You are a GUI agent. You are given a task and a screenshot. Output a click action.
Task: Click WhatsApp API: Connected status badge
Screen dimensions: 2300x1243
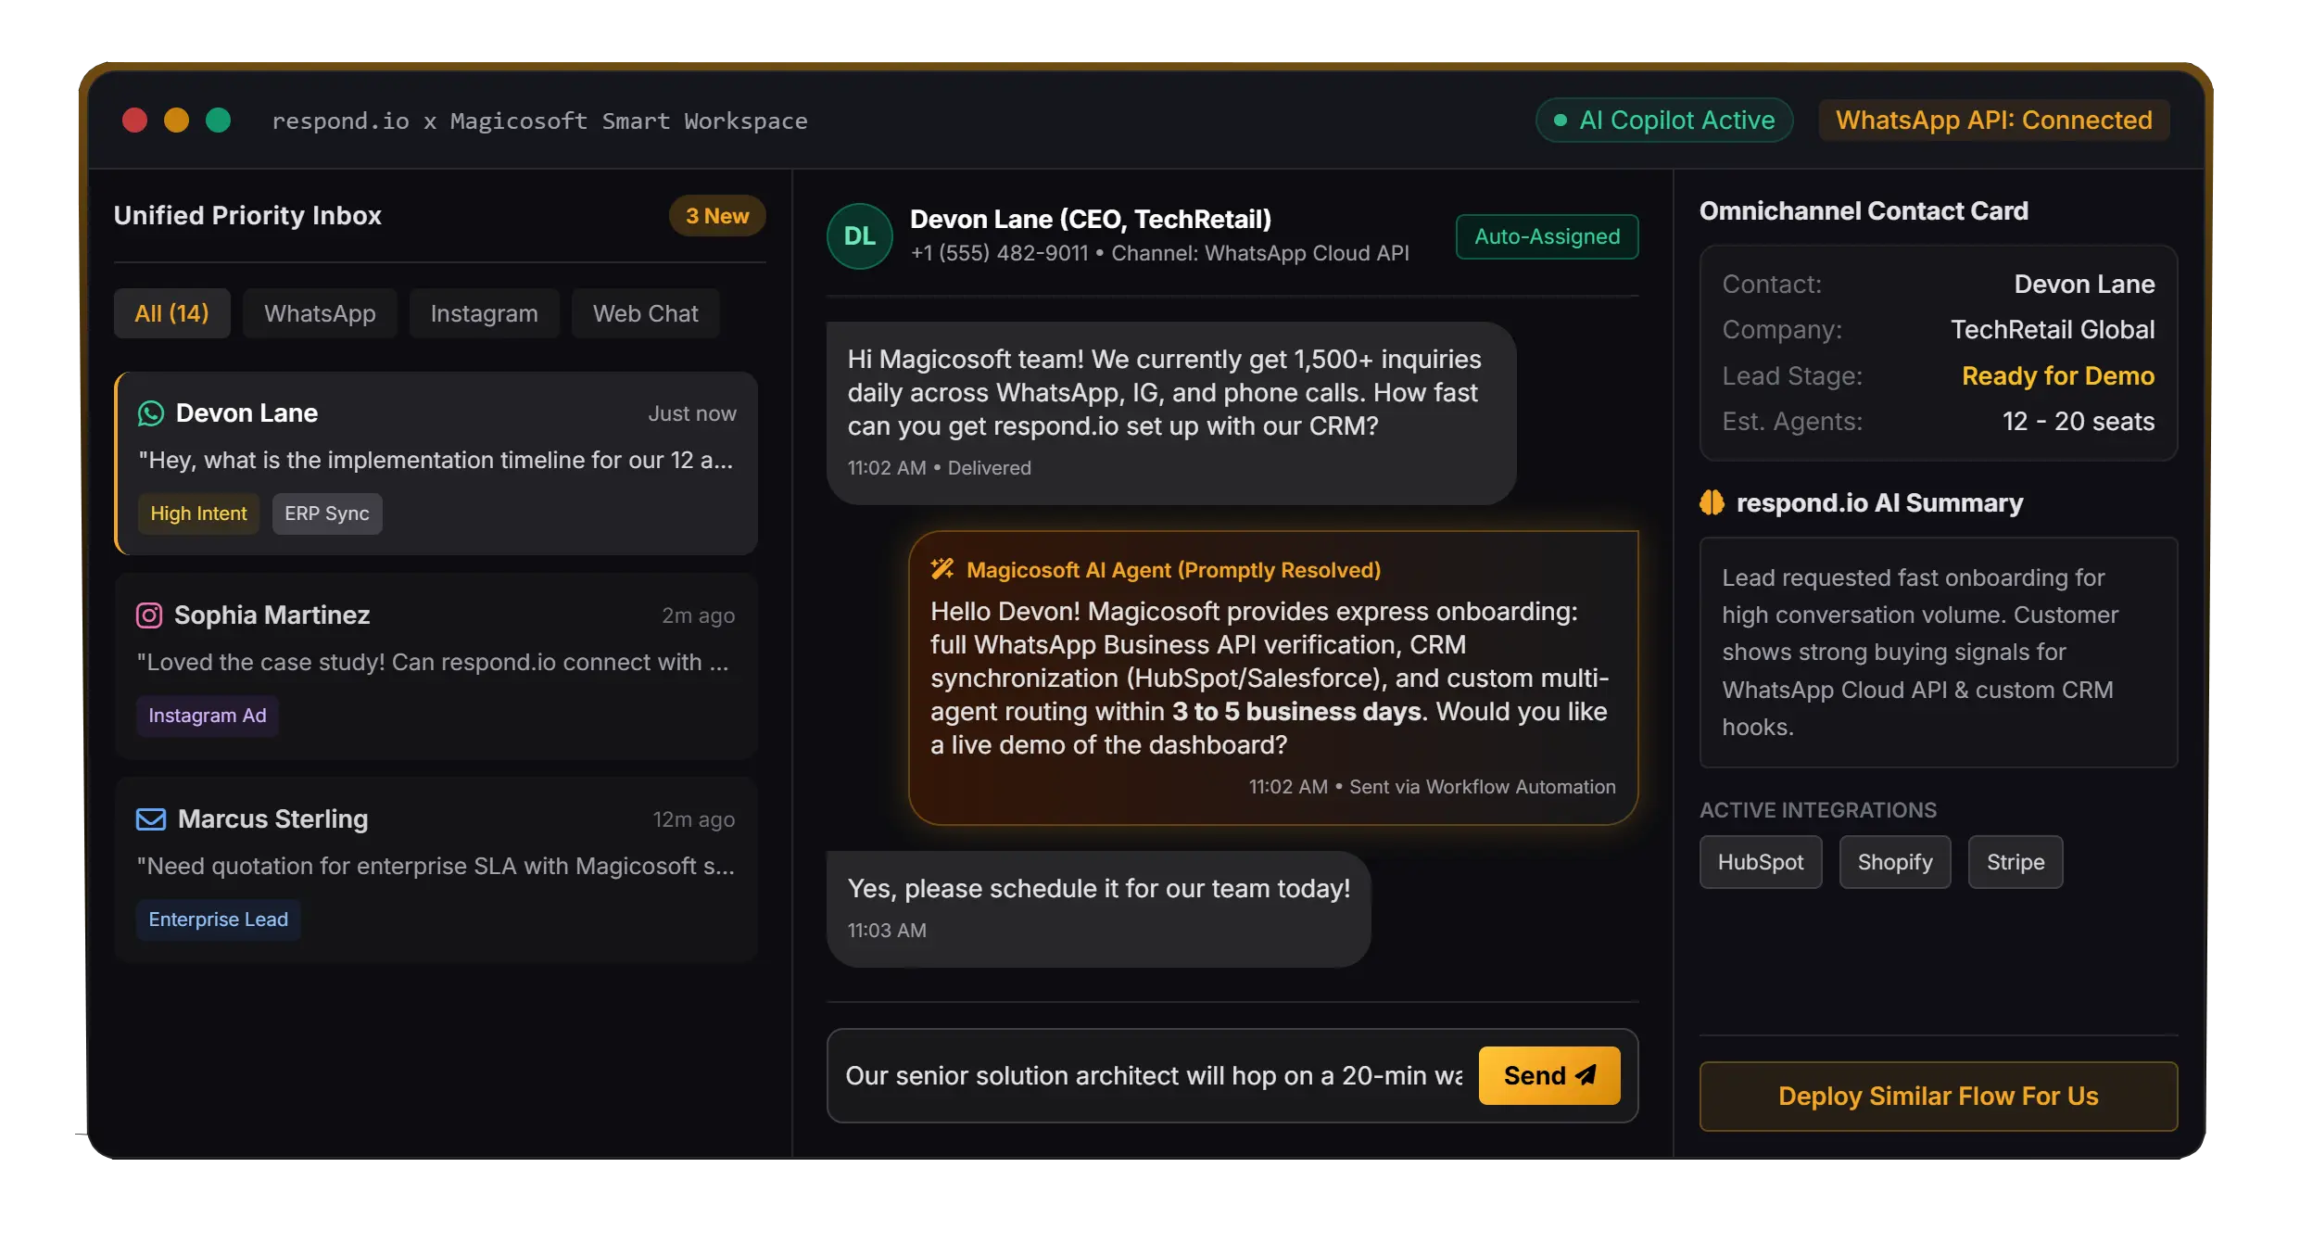[x=1994, y=120]
